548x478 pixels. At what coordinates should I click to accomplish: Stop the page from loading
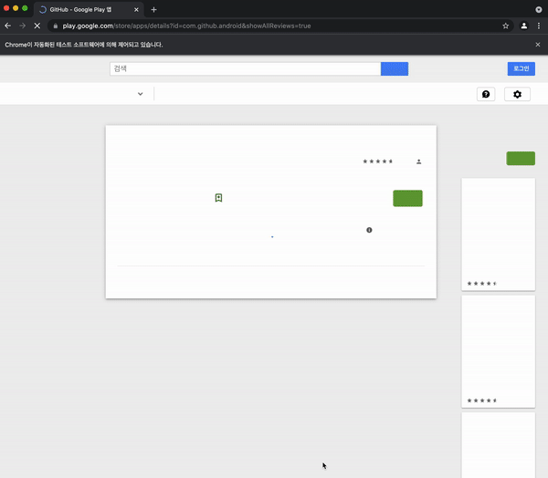point(37,26)
